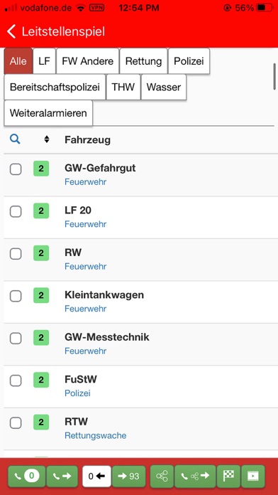Click the checkered flag button
This screenshot has width=278, height=495.
pyautogui.click(x=228, y=476)
